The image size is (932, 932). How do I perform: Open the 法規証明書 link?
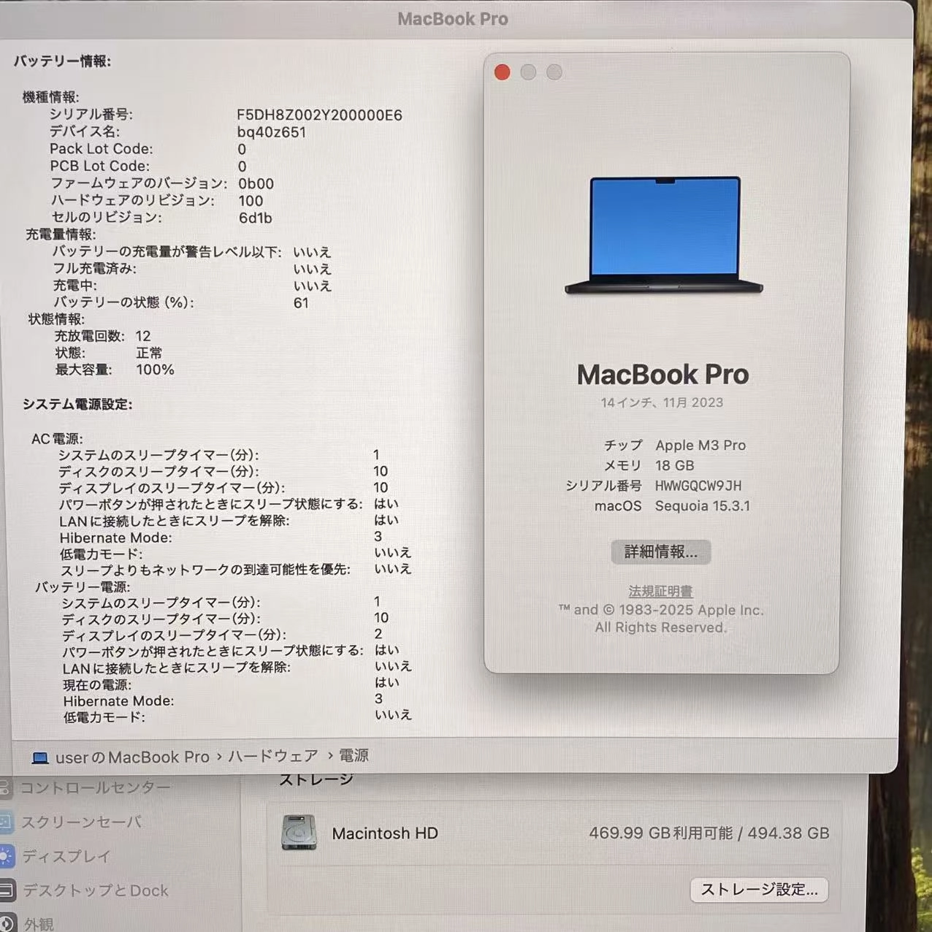(x=660, y=591)
